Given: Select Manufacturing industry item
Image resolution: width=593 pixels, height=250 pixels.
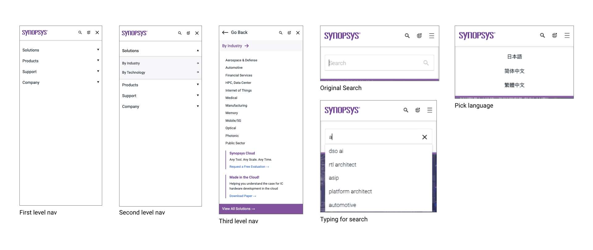Looking at the screenshot, I should pos(236,105).
